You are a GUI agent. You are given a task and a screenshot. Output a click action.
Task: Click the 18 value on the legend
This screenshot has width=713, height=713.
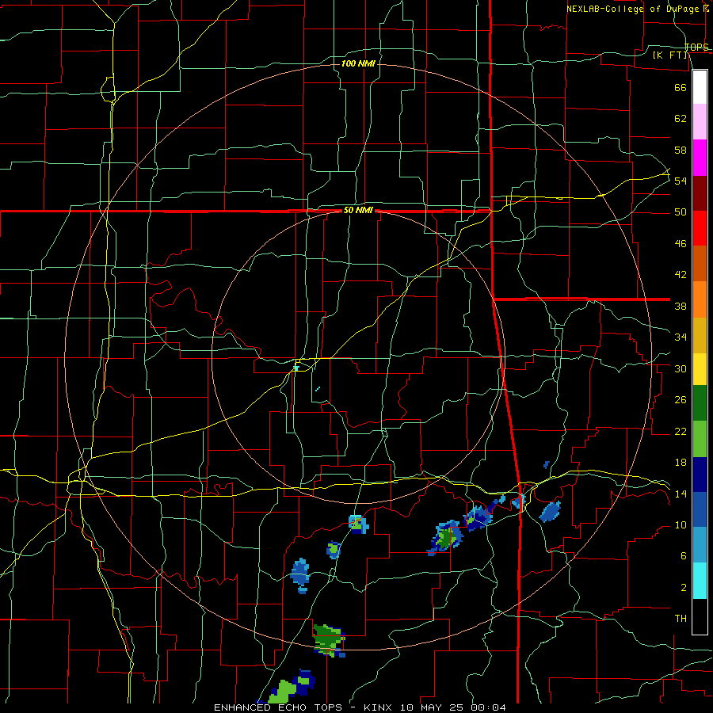[681, 463]
